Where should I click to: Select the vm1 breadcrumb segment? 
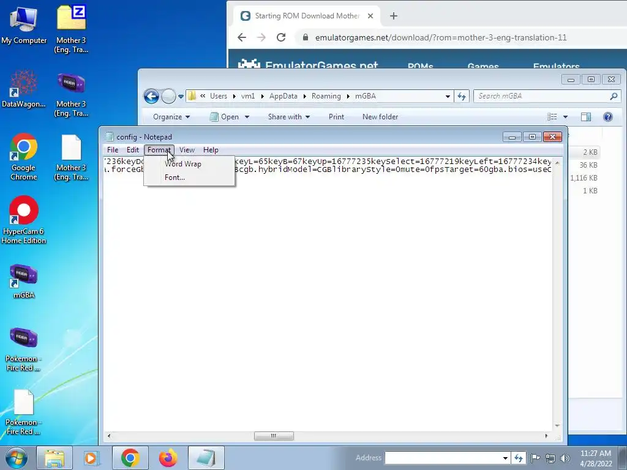tap(248, 96)
